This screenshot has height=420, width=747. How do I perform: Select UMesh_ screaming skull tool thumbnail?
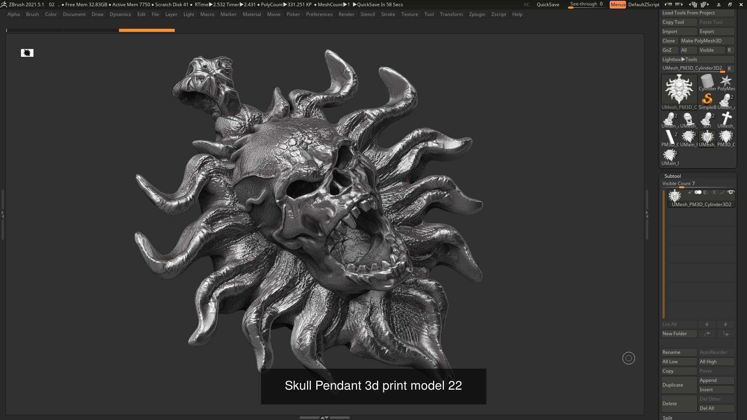pos(688,120)
